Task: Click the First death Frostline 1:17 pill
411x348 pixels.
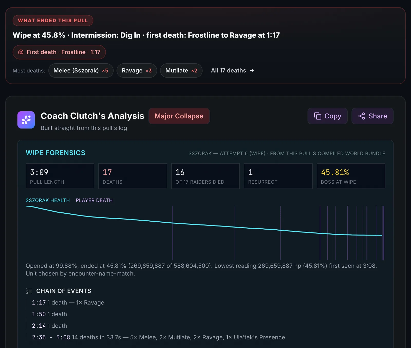Action: pyautogui.click(x=59, y=52)
